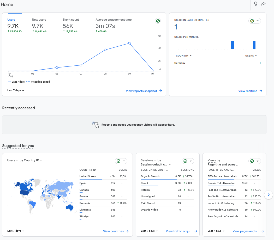Open the Session default channel dropdown
This screenshot has height=240, width=274.
point(156,164)
